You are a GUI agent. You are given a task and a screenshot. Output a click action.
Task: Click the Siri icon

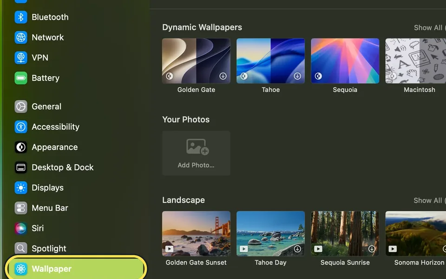(x=21, y=228)
